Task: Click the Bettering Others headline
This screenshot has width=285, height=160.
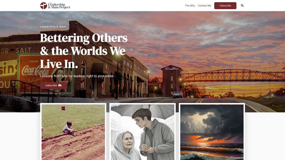Action: pos(84,51)
